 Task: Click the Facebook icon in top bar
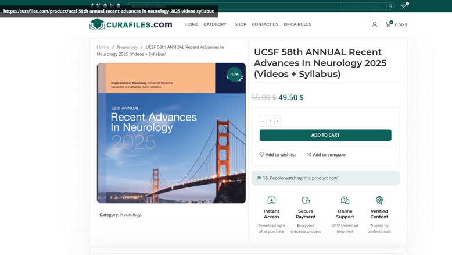(92, 6)
